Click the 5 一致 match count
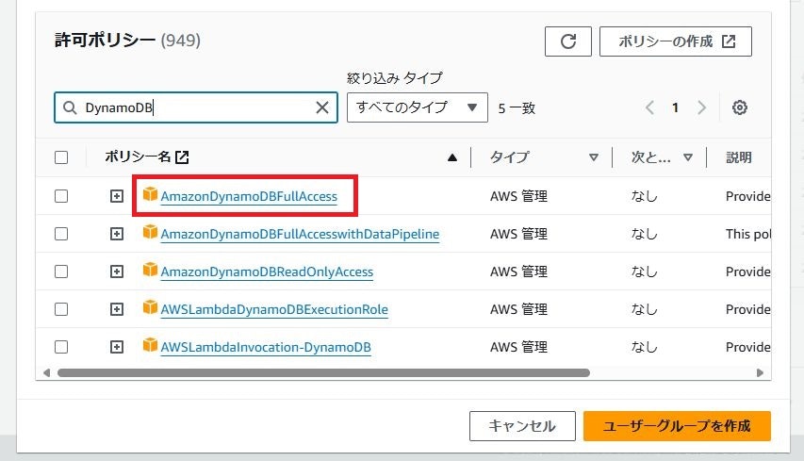The height and width of the screenshot is (461, 804). (x=517, y=108)
